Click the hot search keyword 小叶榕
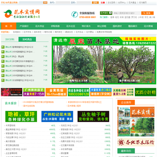The image size is (157, 157). coord(140,17)
